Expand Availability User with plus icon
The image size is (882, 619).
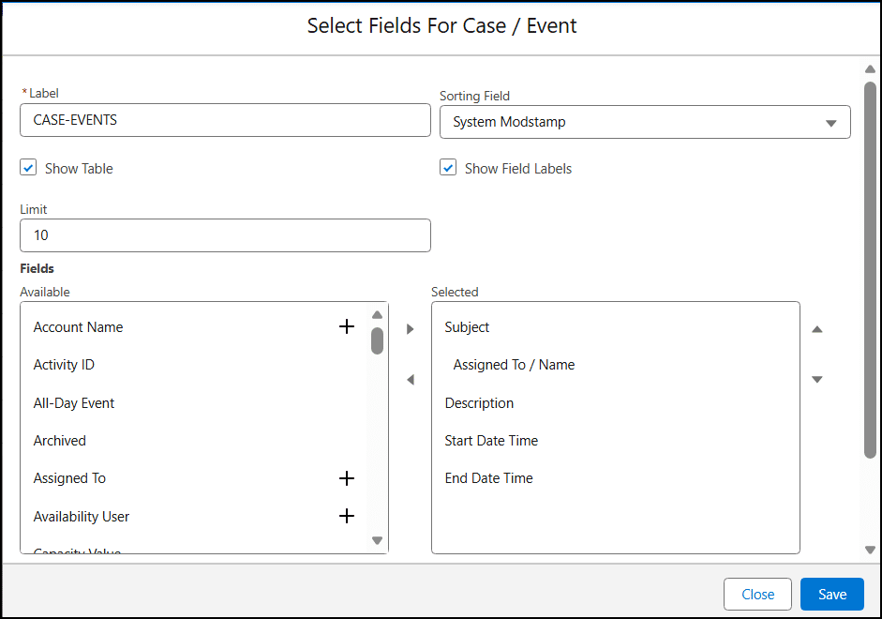coord(346,516)
